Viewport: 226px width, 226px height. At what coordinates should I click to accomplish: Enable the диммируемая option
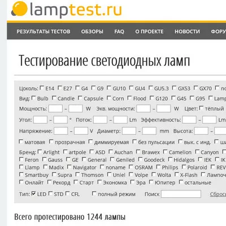(90, 141)
